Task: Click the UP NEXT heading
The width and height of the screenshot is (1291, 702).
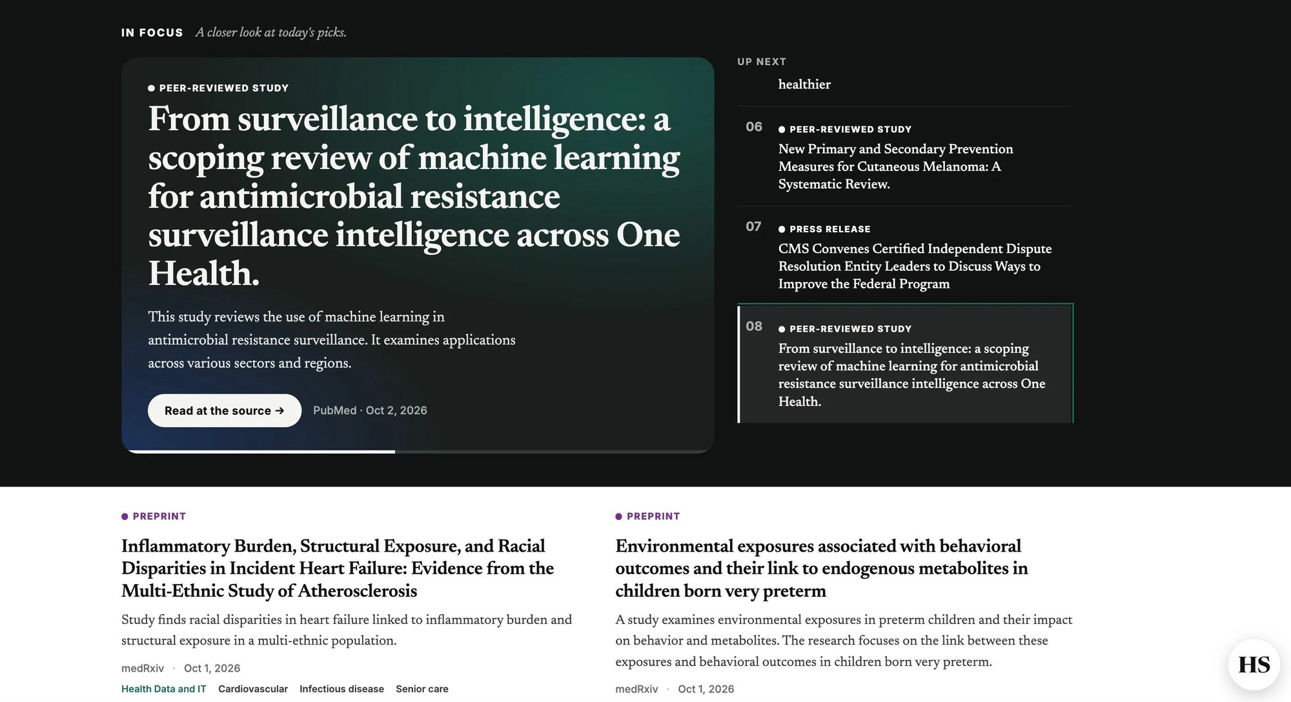Action: (x=762, y=62)
